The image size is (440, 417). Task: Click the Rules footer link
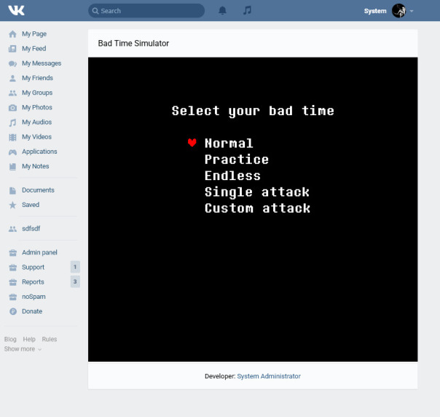click(50, 339)
